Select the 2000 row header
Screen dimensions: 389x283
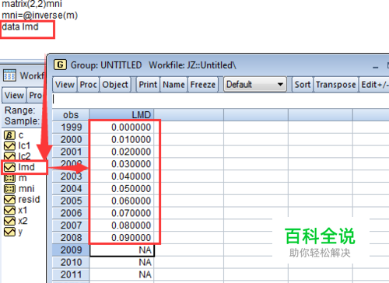(x=71, y=139)
